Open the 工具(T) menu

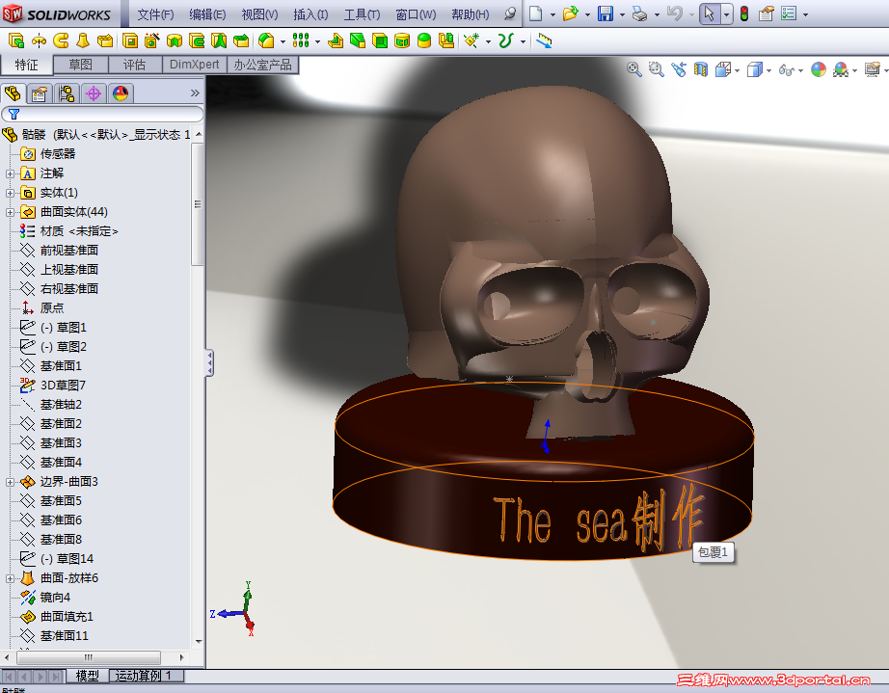point(362,14)
